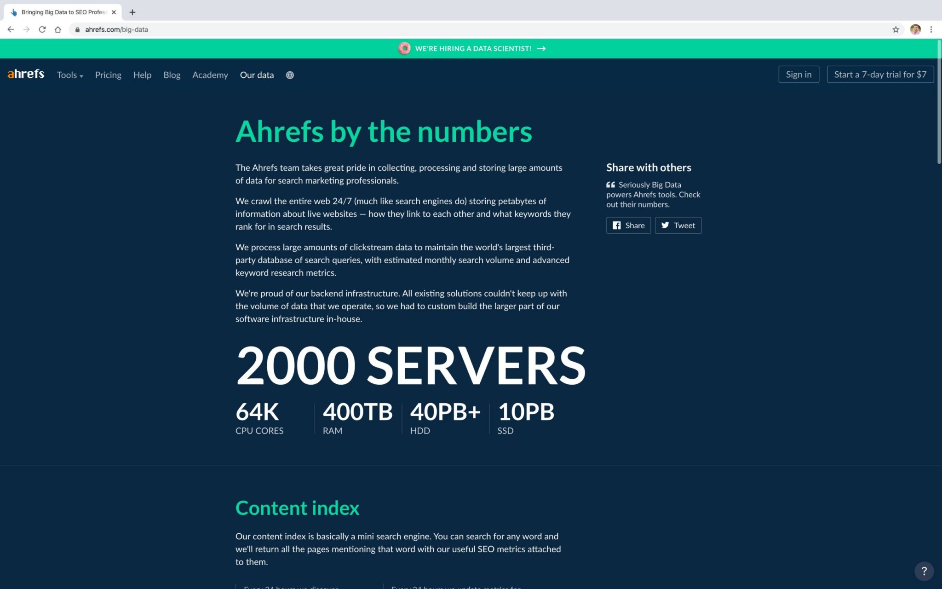Start a 7-day trial for $7
The image size is (942, 589).
click(x=880, y=75)
